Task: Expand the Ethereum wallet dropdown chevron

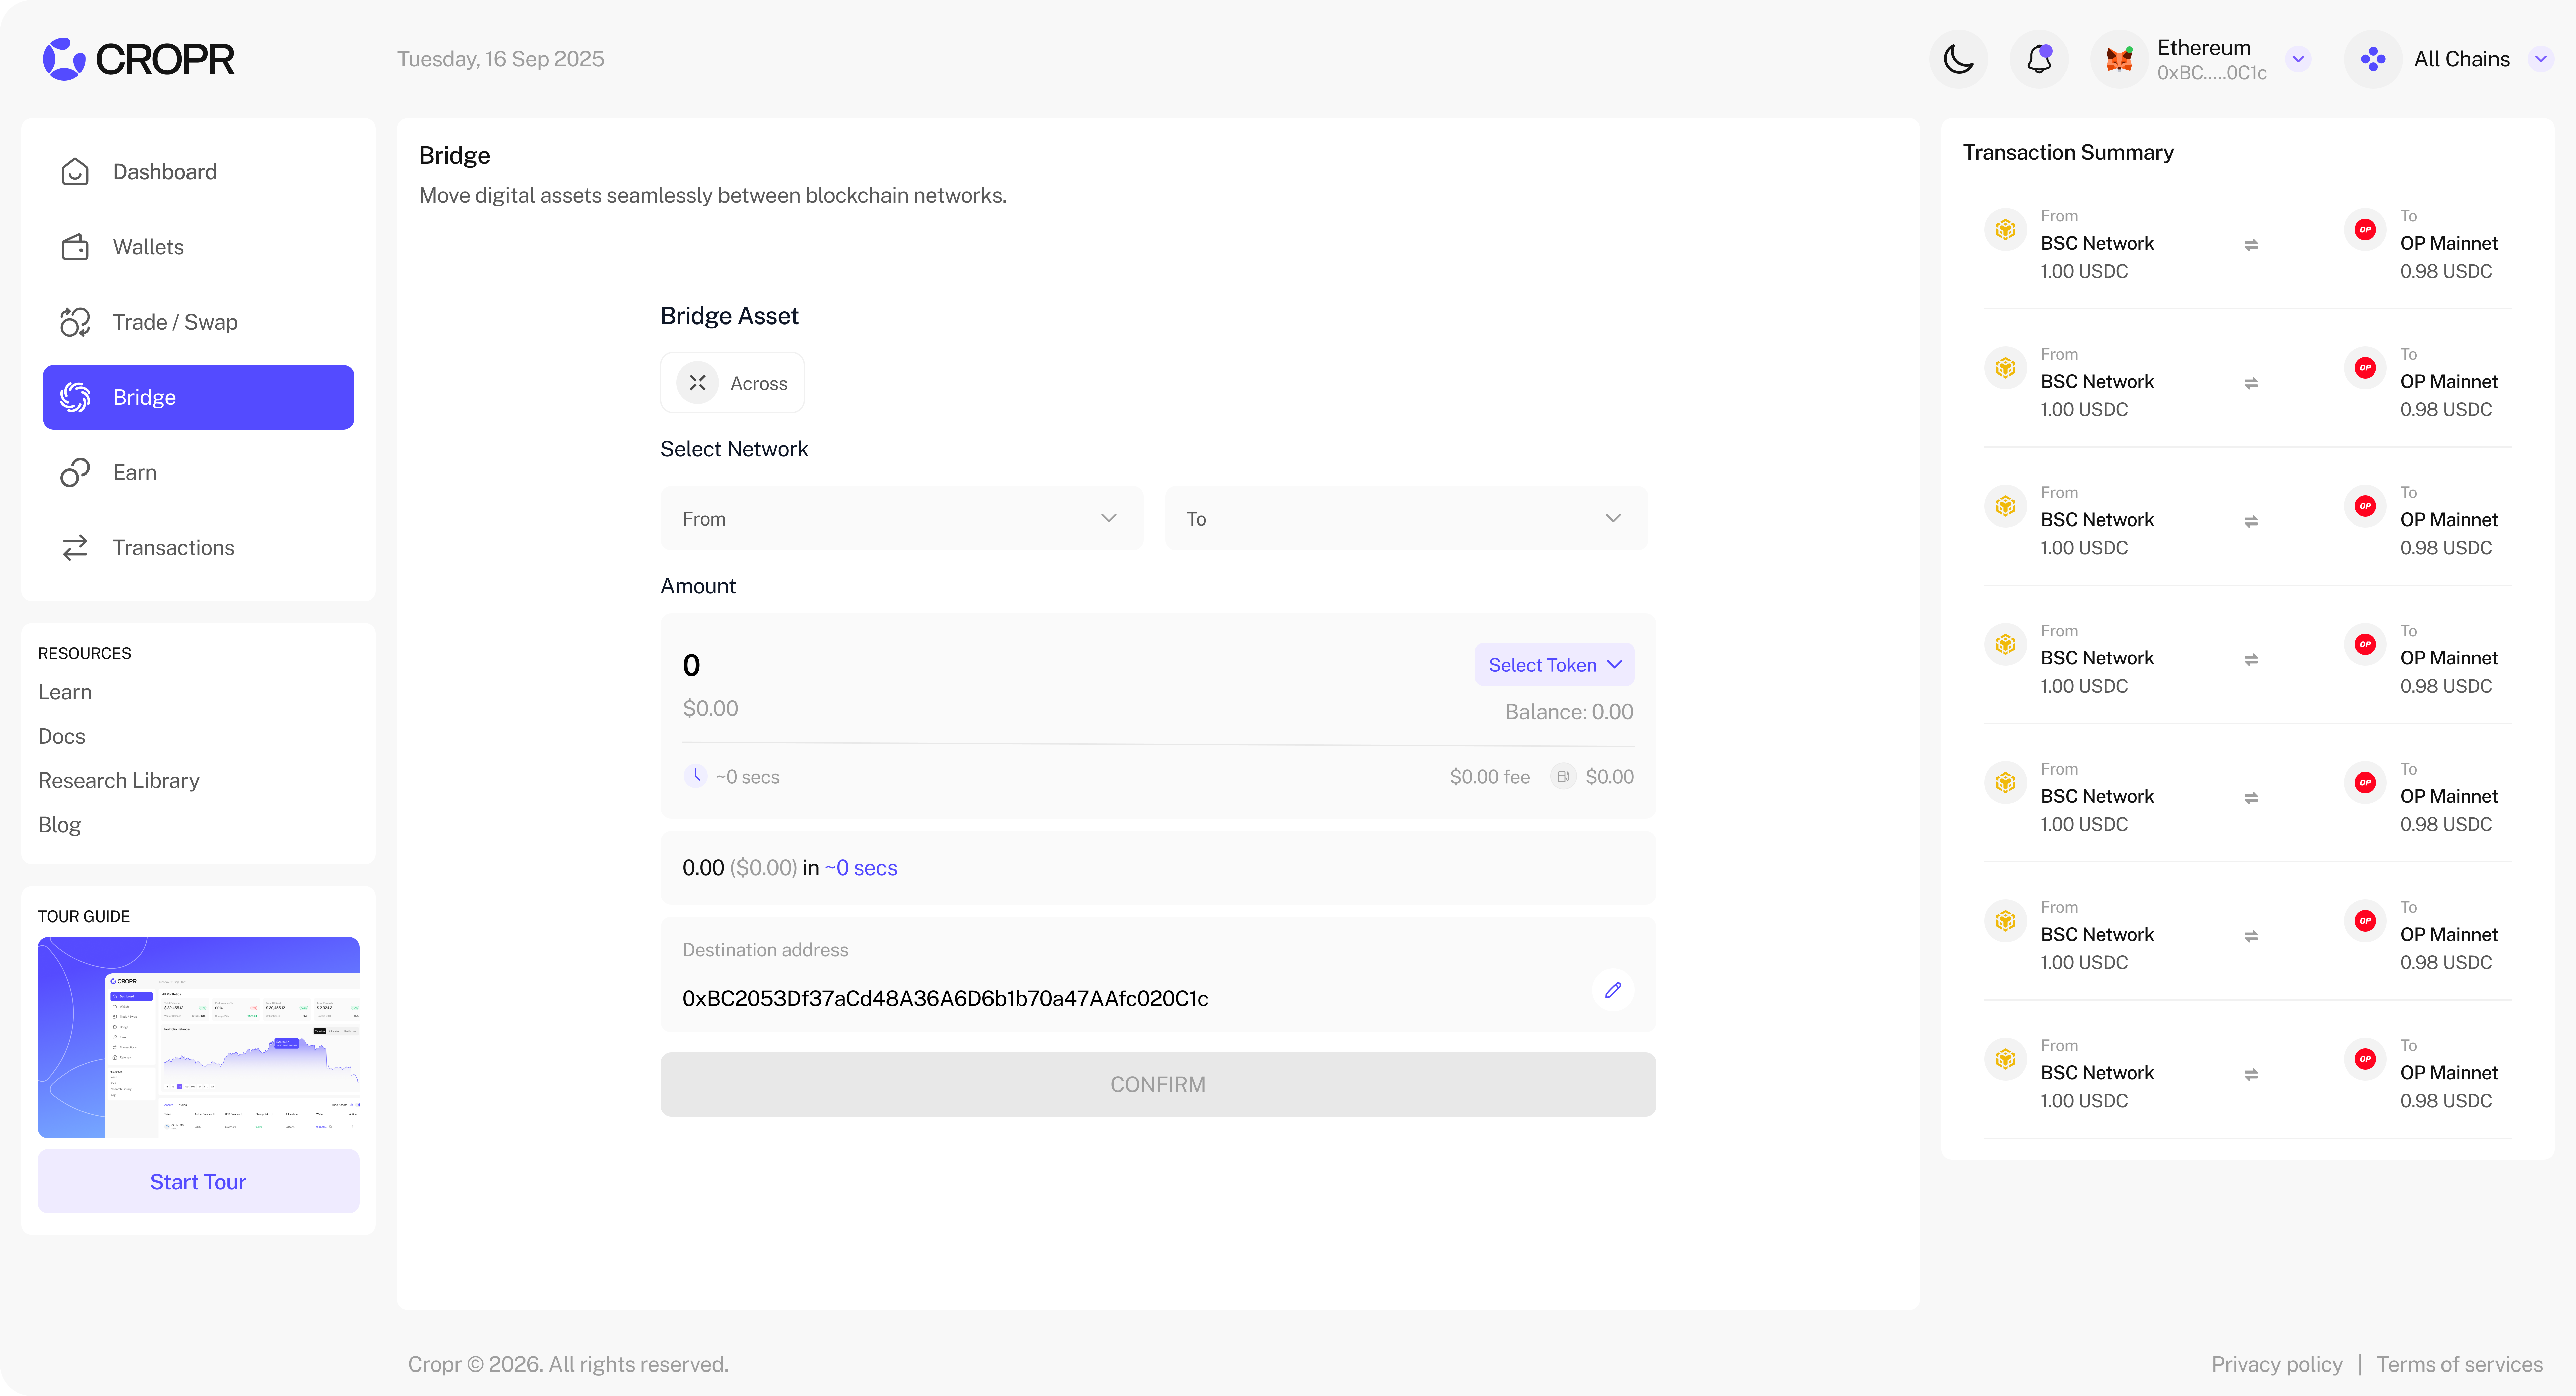Action: point(2298,59)
